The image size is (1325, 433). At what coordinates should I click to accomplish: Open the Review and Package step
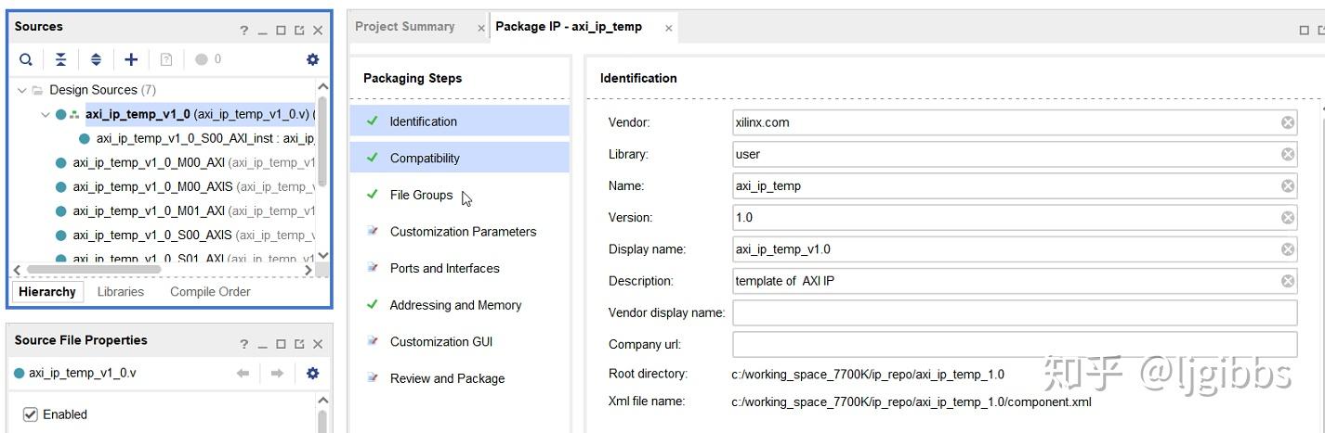[x=447, y=378]
